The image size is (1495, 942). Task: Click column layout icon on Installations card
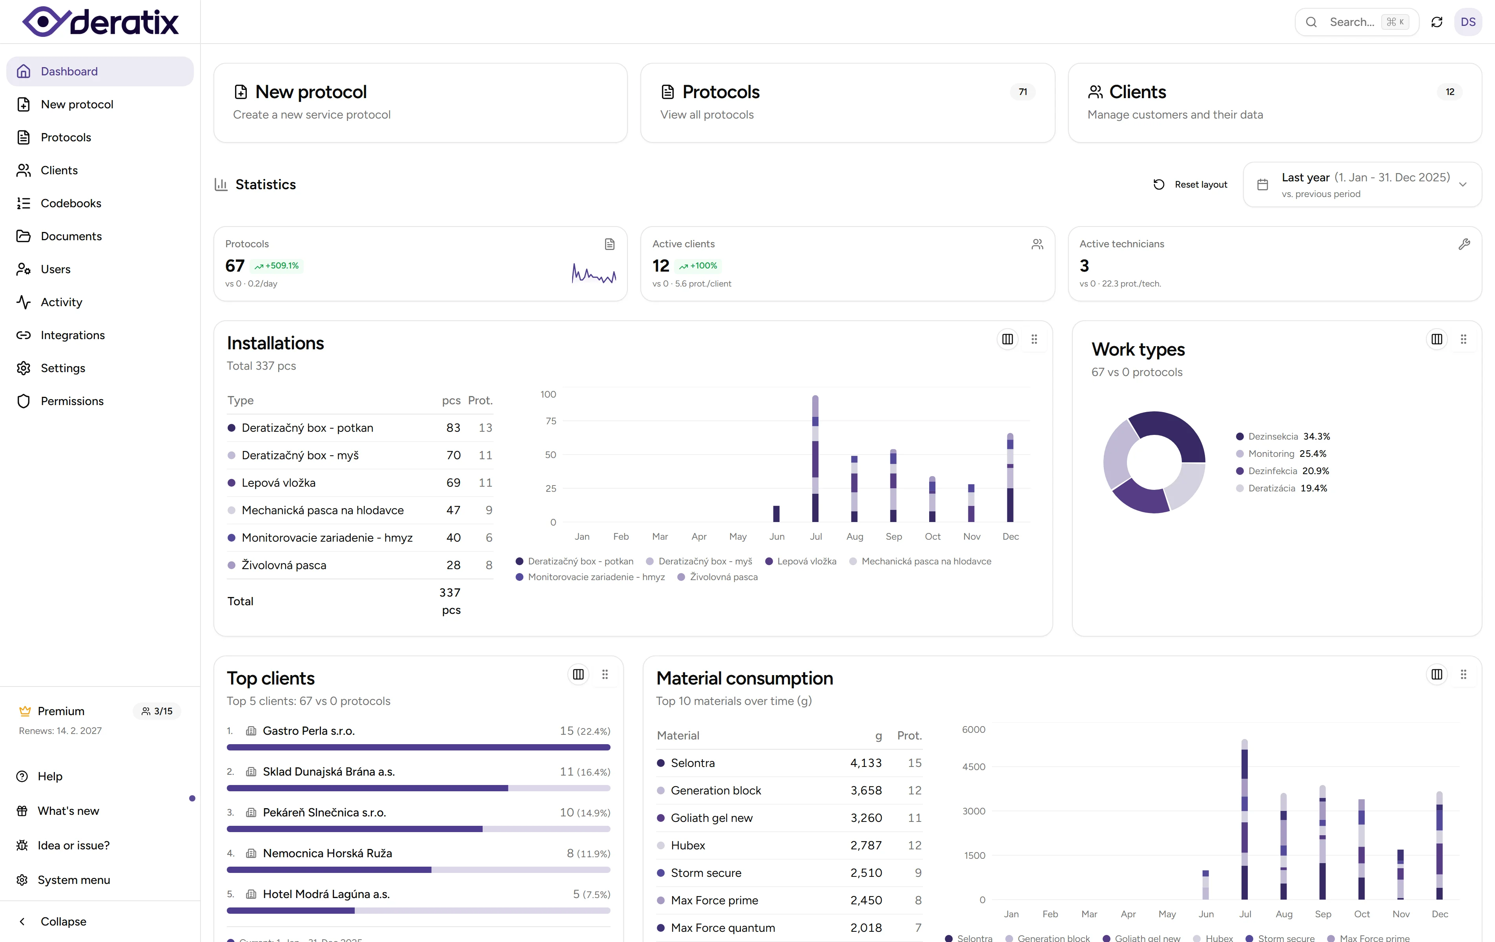point(1007,339)
